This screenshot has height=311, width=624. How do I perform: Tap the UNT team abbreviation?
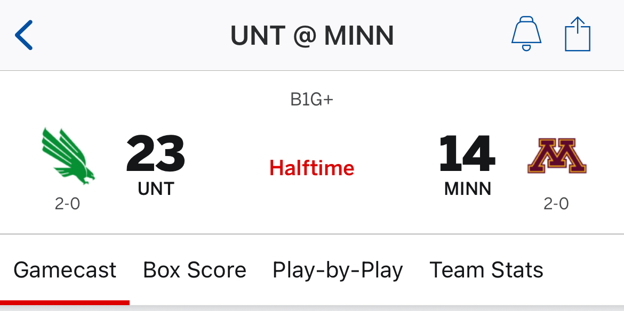156,189
